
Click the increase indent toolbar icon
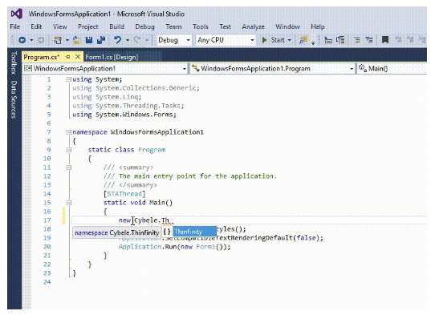(x=340, y=40)
